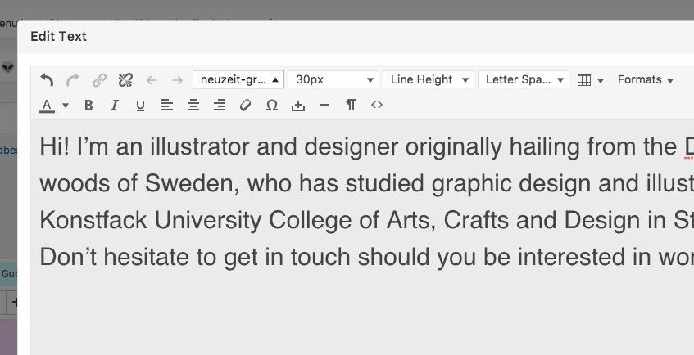
Task: Open the Formats menu
Action: (645, 79)
